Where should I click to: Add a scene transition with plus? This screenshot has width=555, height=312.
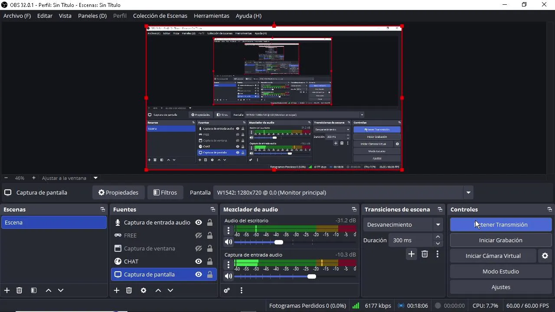click(x=411, y=254)
